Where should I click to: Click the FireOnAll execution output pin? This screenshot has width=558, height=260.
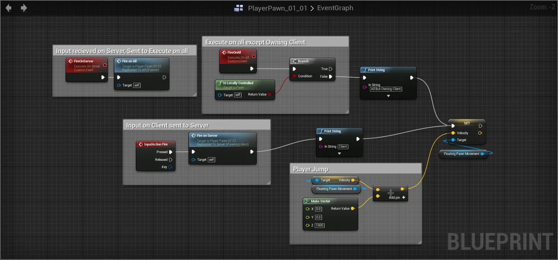click(252, 69)
